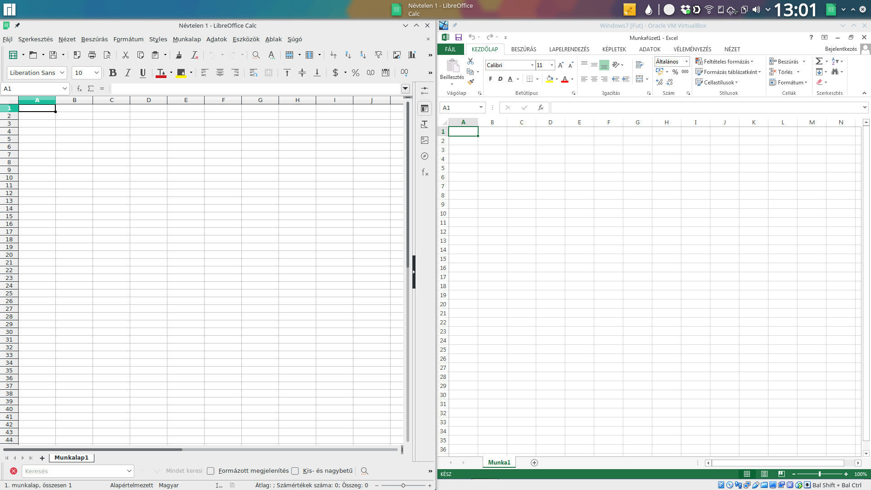Toggle Bold in LibreOffice Calc toolbar
The width and height of the screenshot is (871, 490).
click(x=113, y=73)
